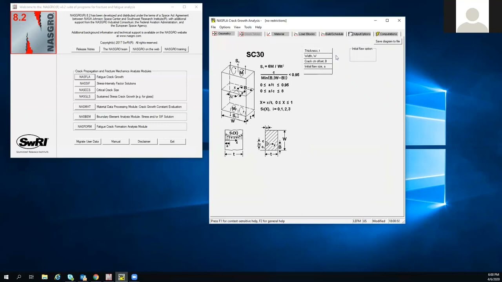The image size is (502, 282).
Task: Open the View menu
Action: coord(237,27)
